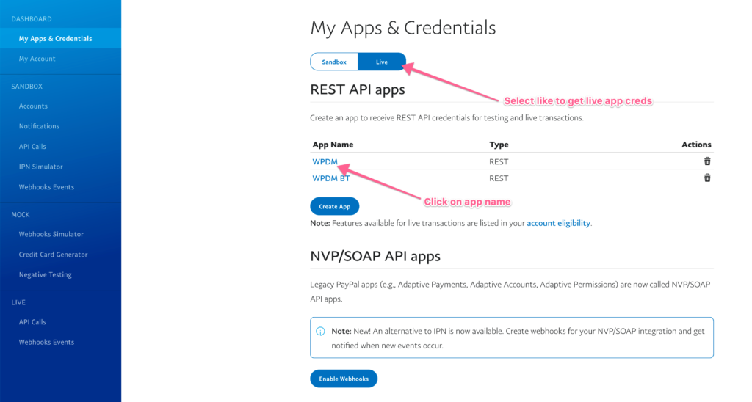Image resolution: width=752 pixels, height=402 pixels.
Task: Delete the WPDM BT app via trash icon
Action: click(x=707, y=178)
